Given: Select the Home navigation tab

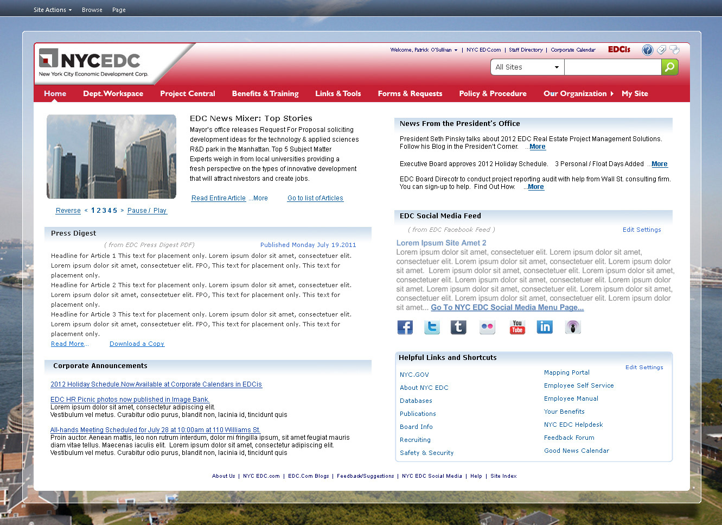Looking at the screenshot, I should (55, 93).
